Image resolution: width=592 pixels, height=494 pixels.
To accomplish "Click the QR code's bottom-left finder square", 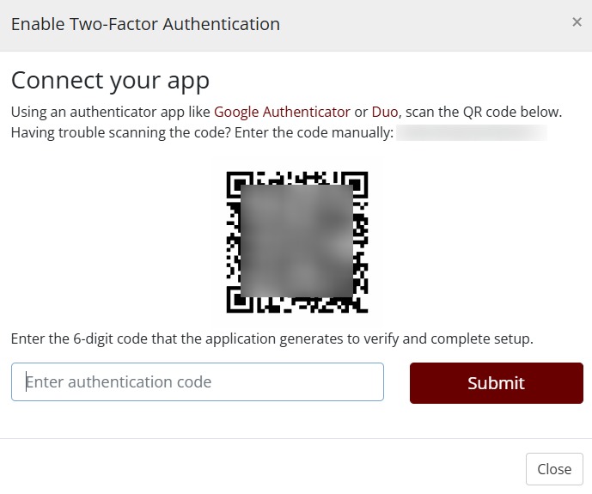I will 240,300.
